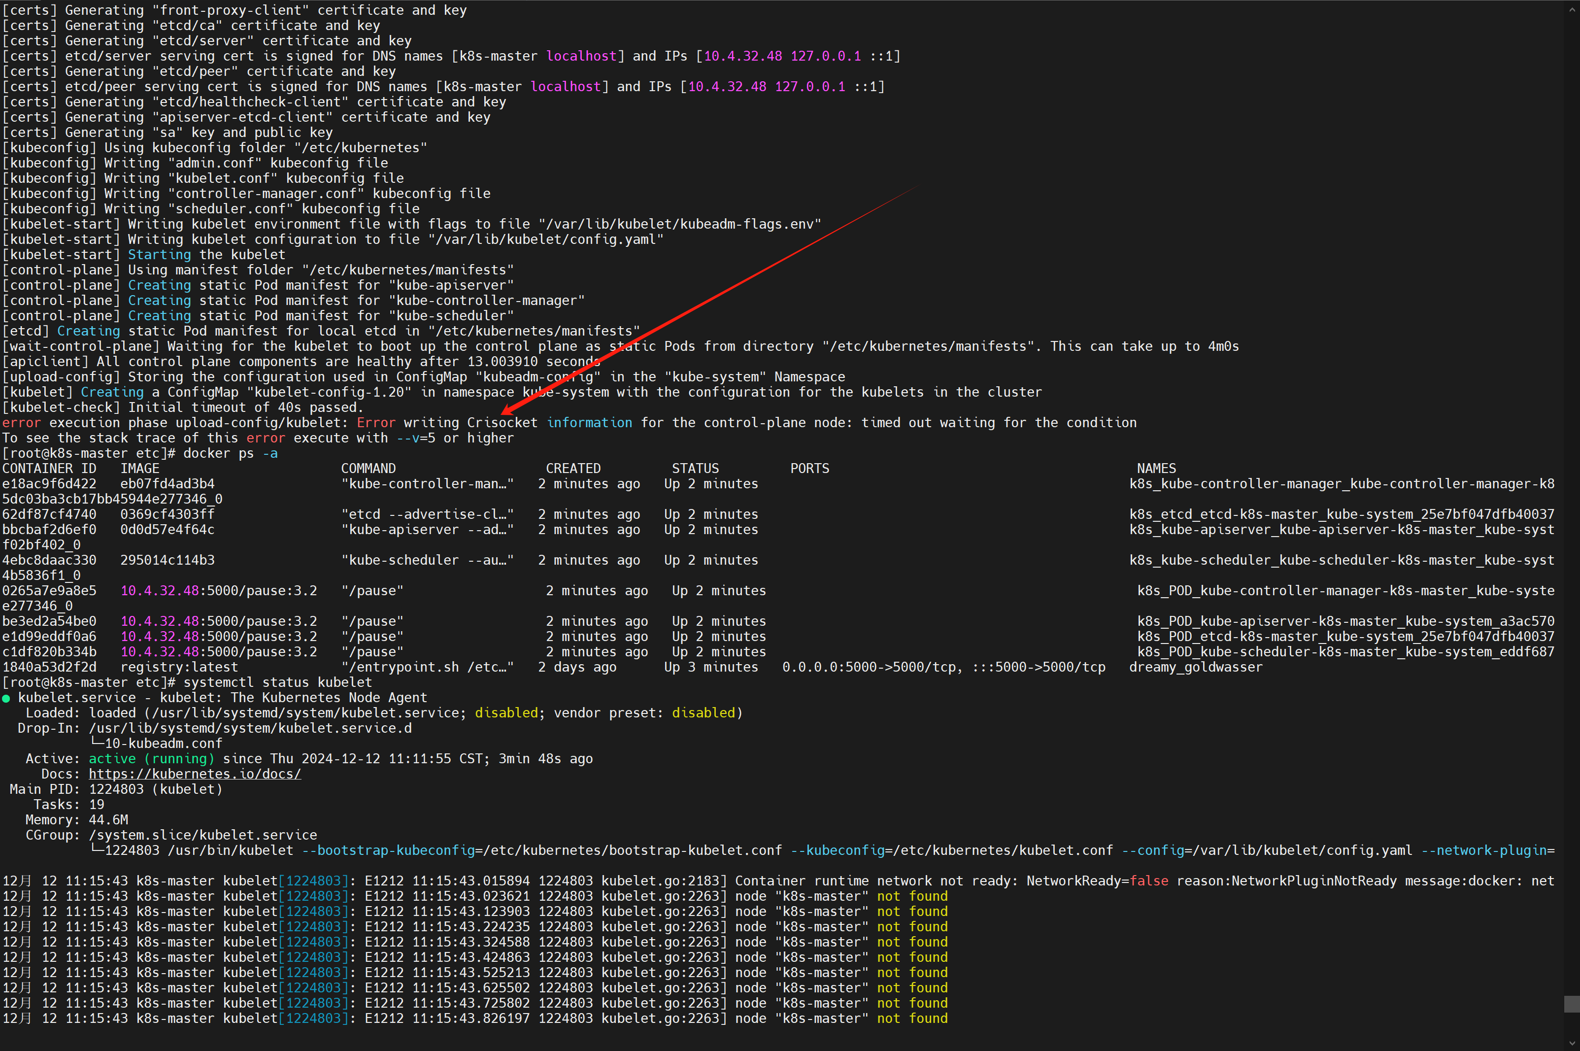Click the scrollbar up arrow

click(1572, 9)
